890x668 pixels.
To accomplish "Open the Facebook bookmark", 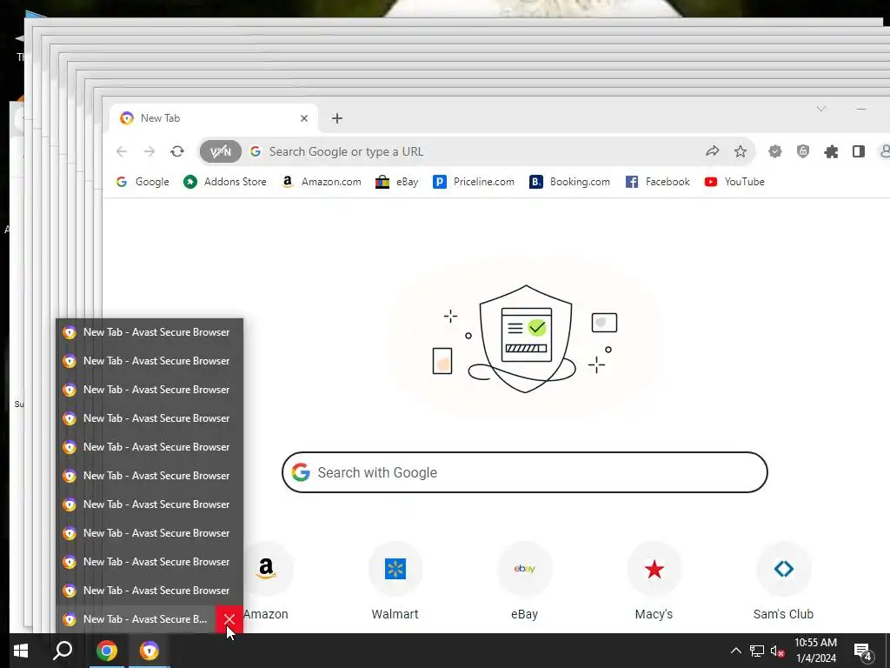I will (x=658, y=182).
